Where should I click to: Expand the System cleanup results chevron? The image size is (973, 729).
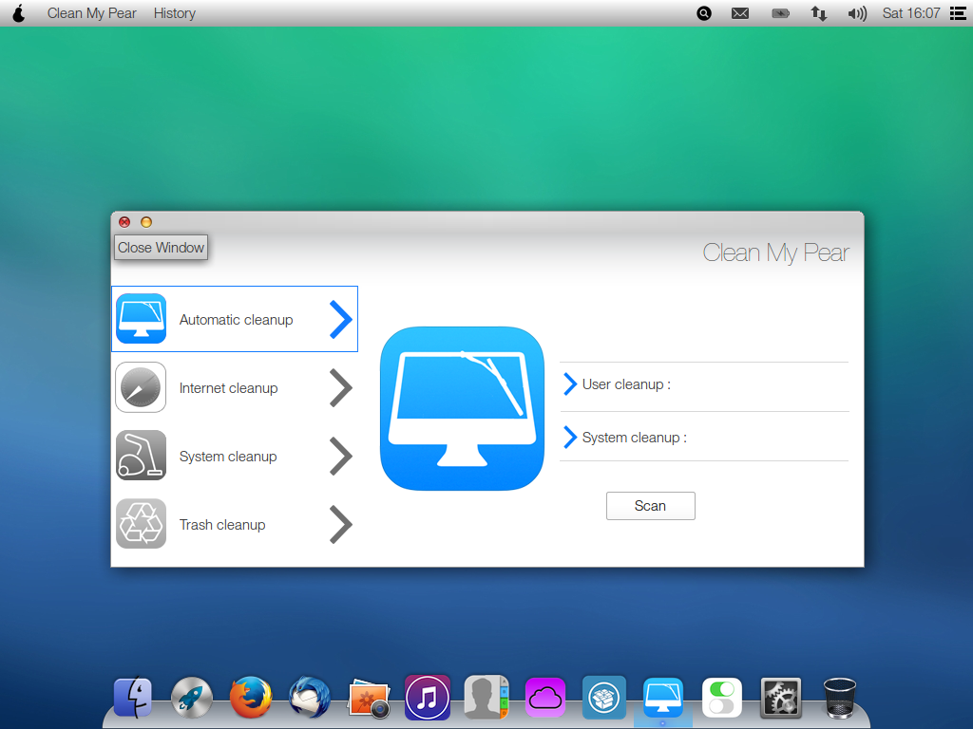coord(570,437)
